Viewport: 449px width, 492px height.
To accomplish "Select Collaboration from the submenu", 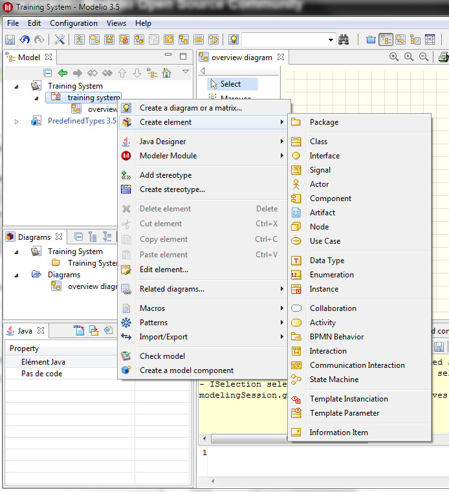I will (x=360, y=308).
